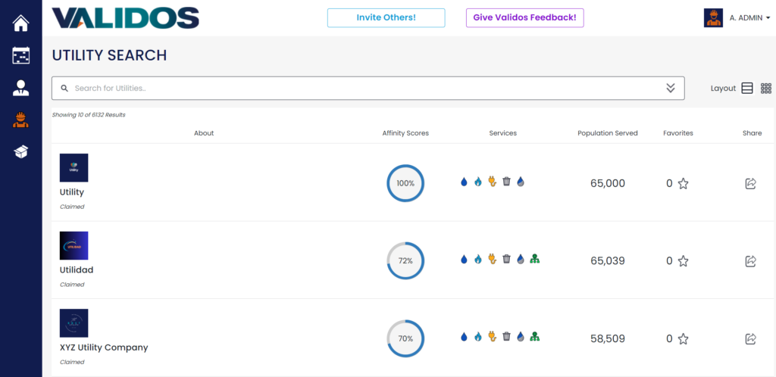Click the Invite Others! button

click(386, 17)
